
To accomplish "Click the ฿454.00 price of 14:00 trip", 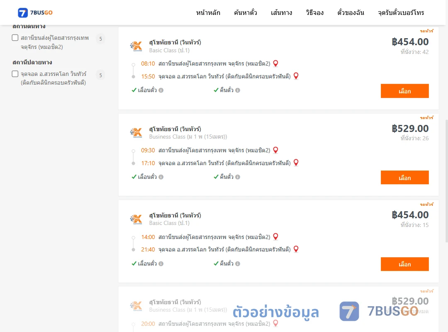I will pos(410,215).
